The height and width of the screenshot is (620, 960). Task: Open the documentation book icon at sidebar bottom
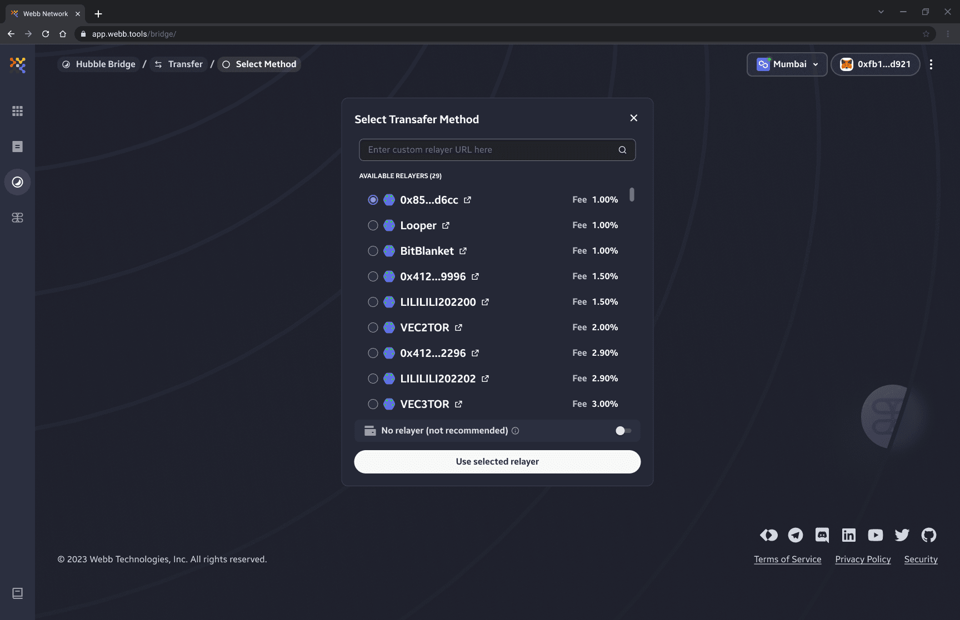tap(18, 593)
